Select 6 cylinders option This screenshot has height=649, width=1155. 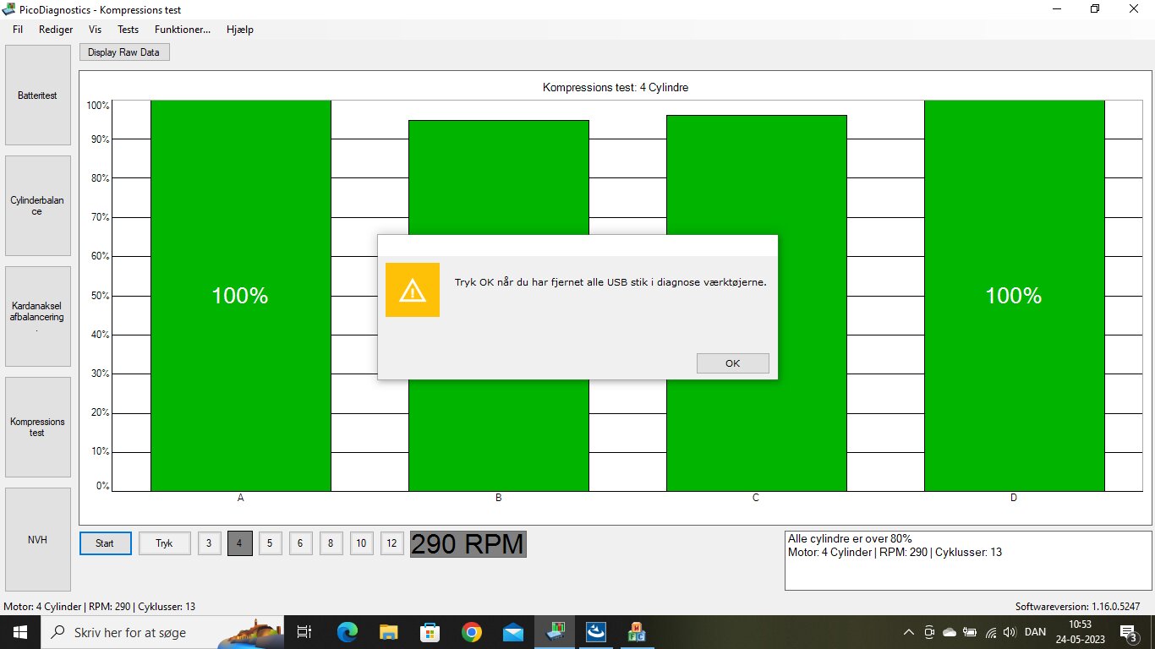(300, 543)
